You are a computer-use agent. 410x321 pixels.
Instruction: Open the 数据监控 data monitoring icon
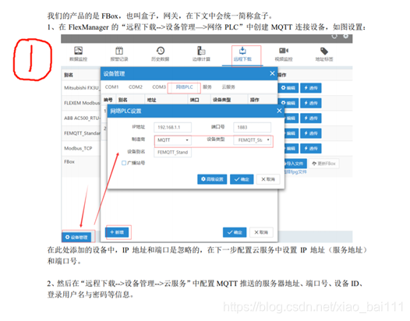click(78, 54)
